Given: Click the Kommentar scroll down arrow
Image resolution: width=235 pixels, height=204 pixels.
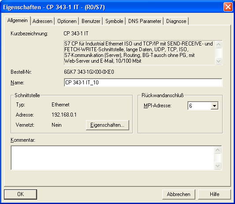Looking at the screenshot, I should pos(218,166).
